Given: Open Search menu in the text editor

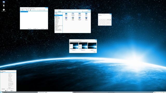Looking at the screenshot, I should (x=26, y=9).
